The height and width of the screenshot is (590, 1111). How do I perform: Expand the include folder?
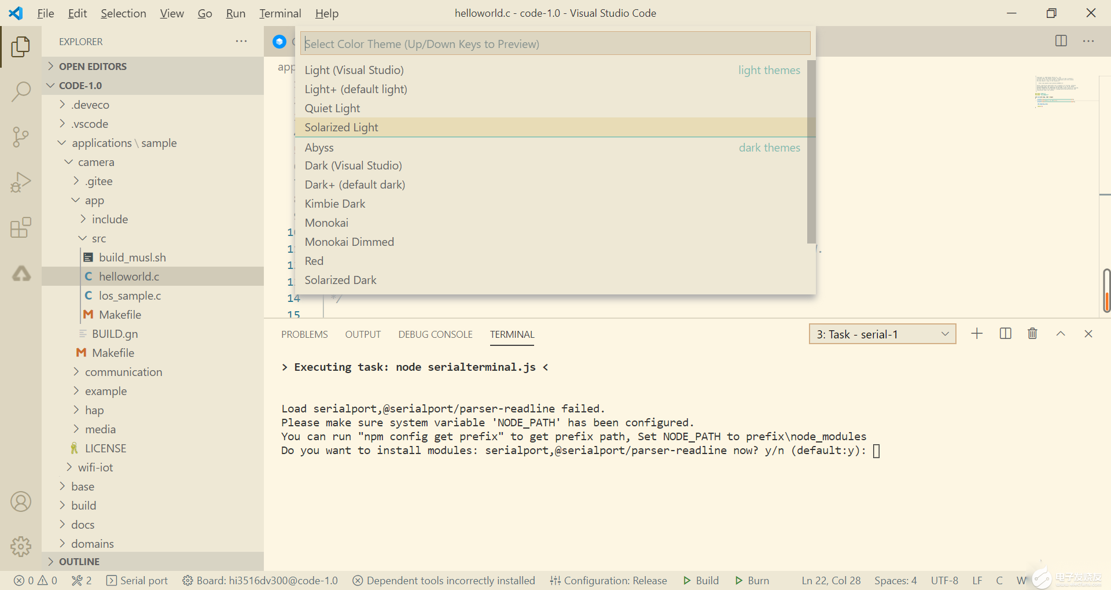pos(153,219)
